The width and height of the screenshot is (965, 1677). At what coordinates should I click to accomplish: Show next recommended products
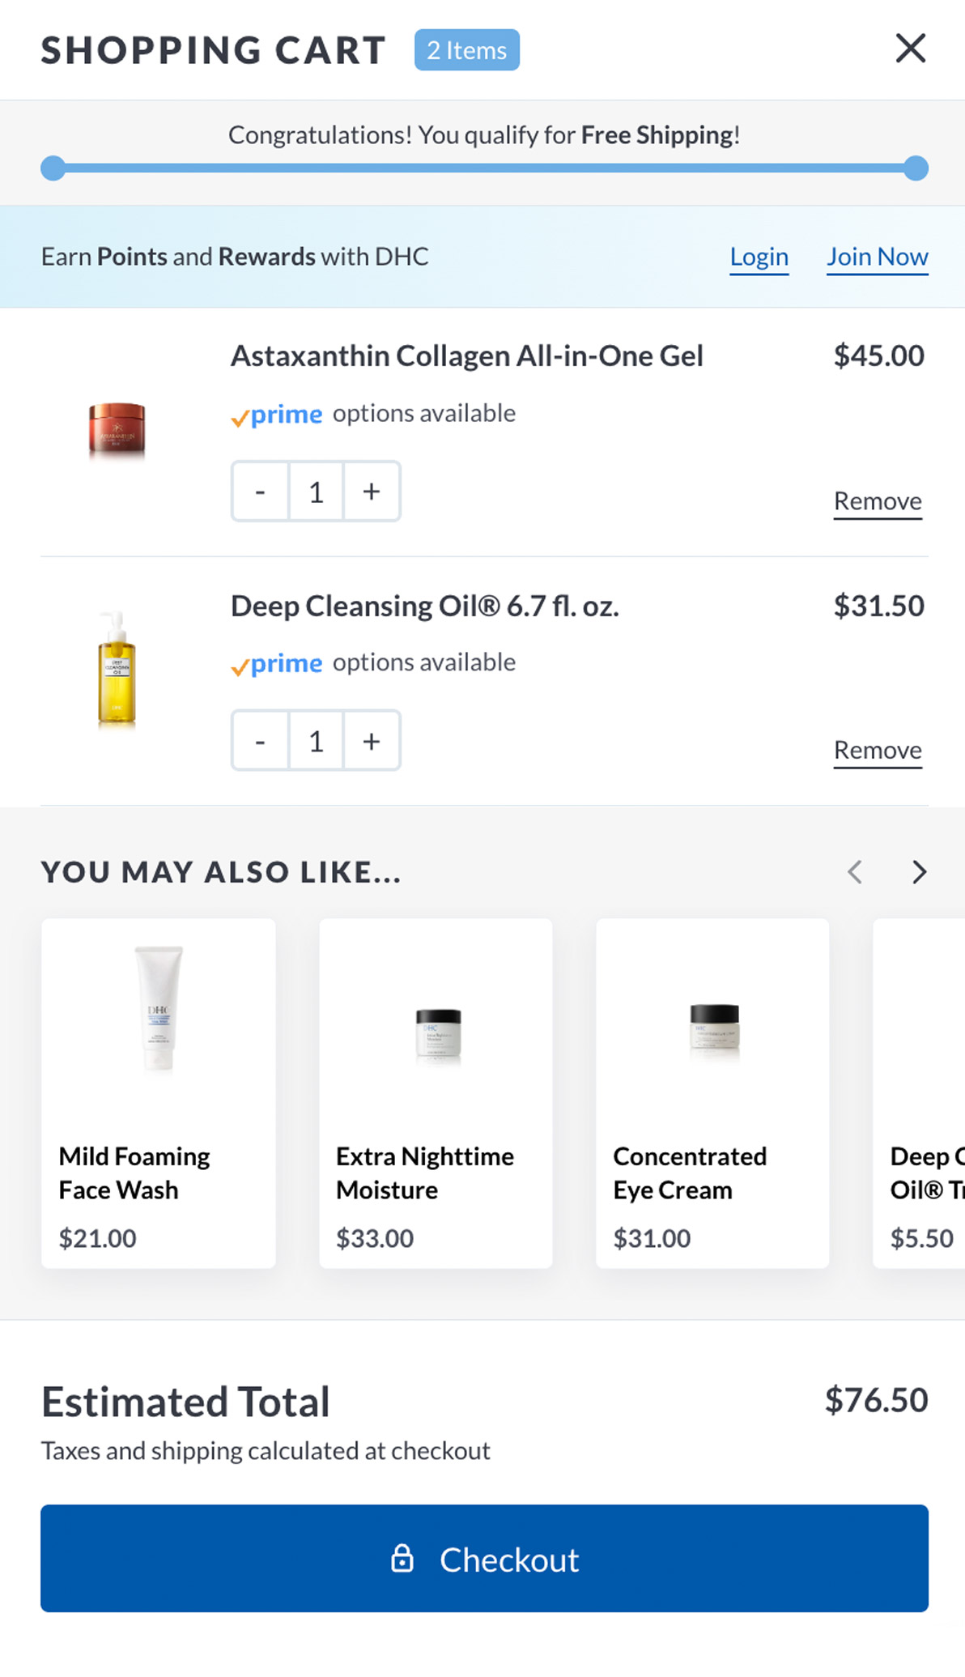(919, 872)
